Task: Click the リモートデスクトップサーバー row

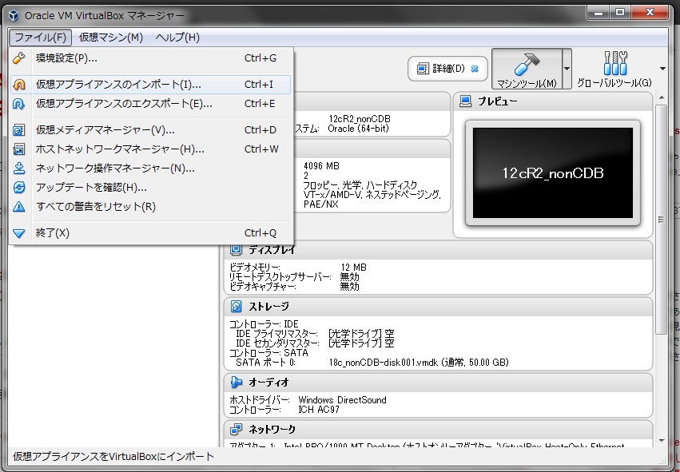Action: 294,277
